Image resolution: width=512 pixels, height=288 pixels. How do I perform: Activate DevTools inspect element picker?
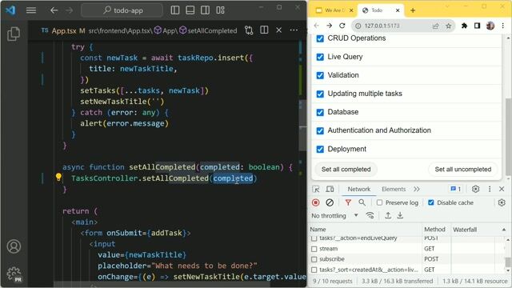(x=316, y=189)
